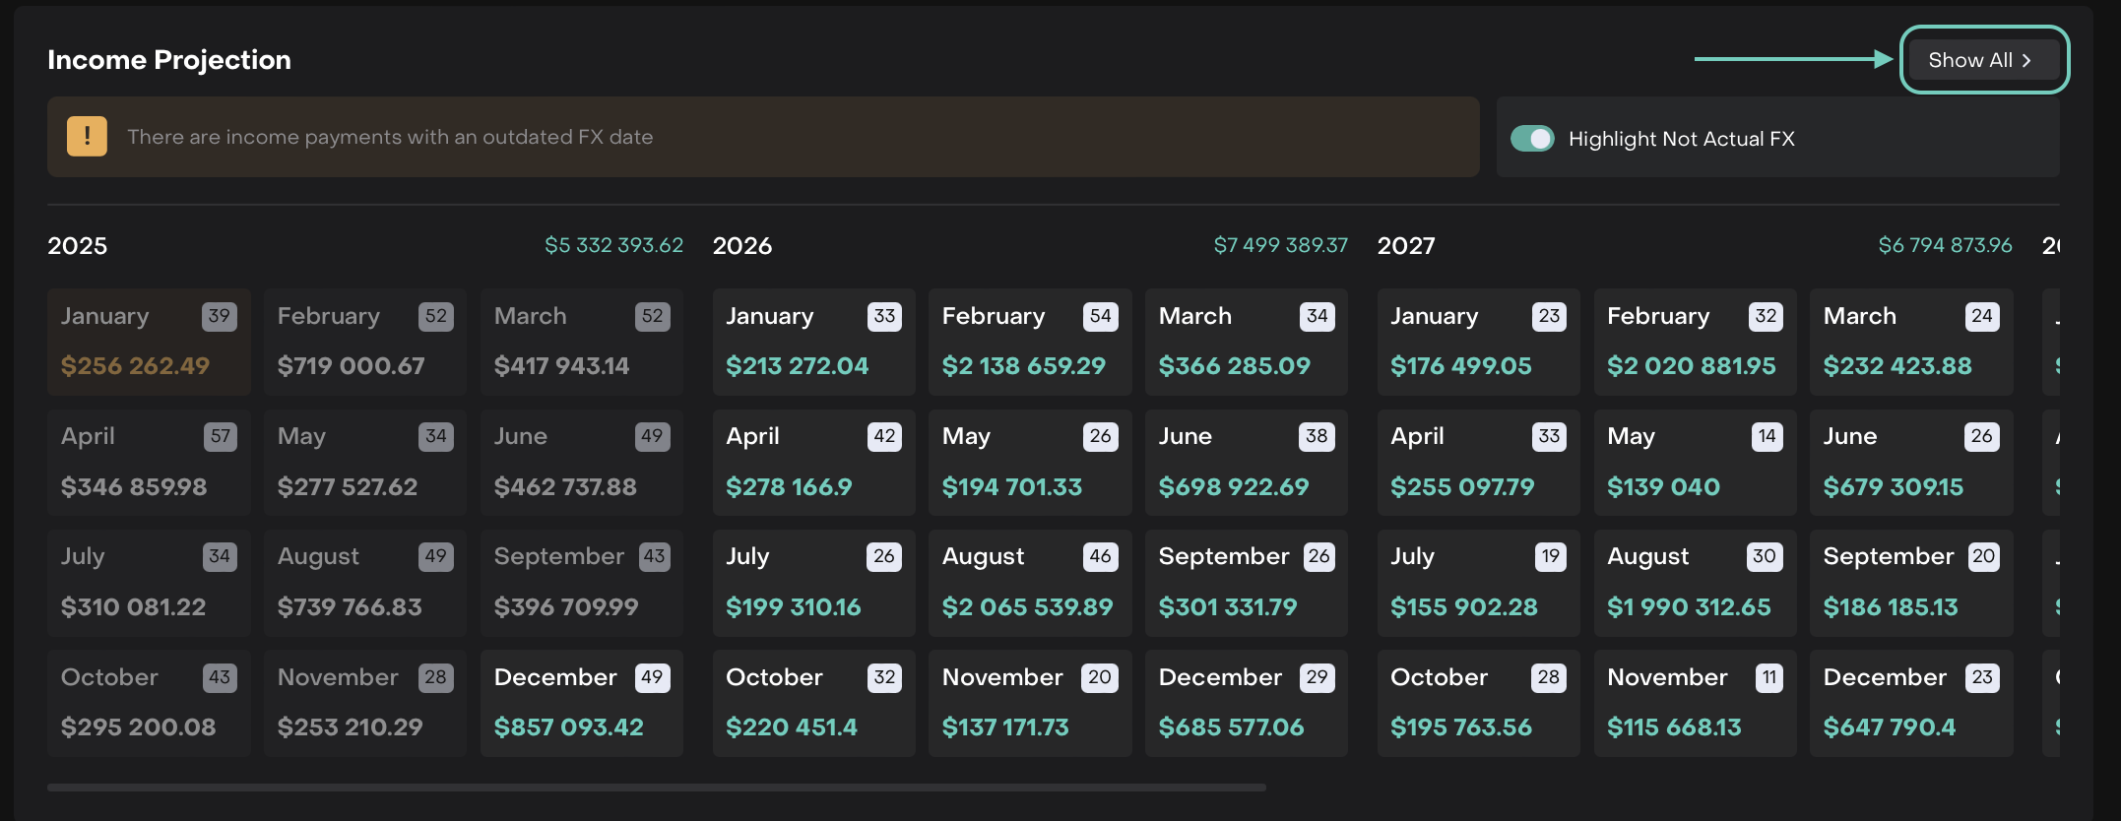Open the December 2025 income card

pos(581,703)
